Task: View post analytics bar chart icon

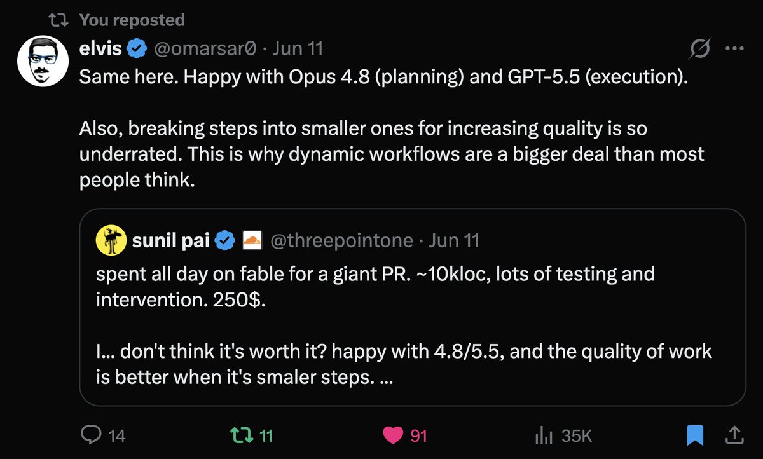Action: (x=543, y=436)
